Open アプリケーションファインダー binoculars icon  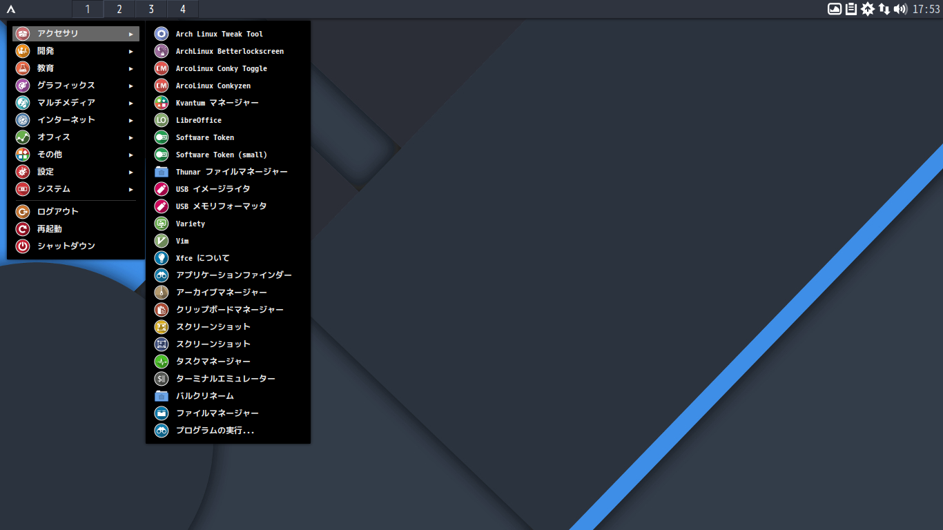[161, 275]
